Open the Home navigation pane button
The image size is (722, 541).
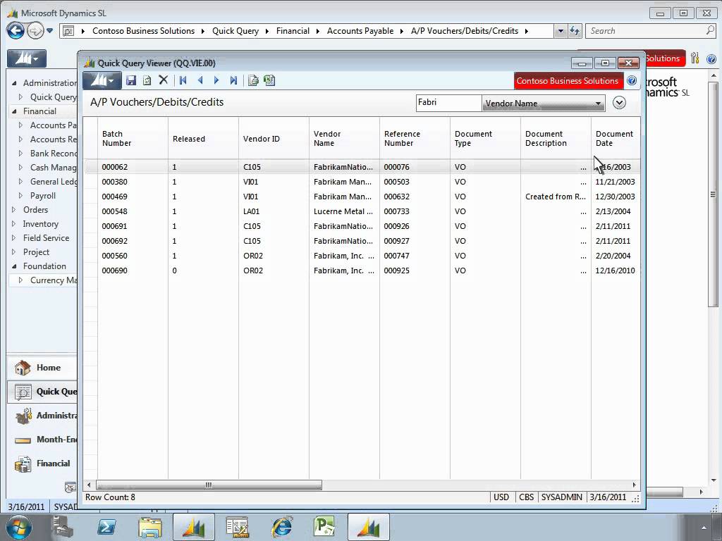42,368
